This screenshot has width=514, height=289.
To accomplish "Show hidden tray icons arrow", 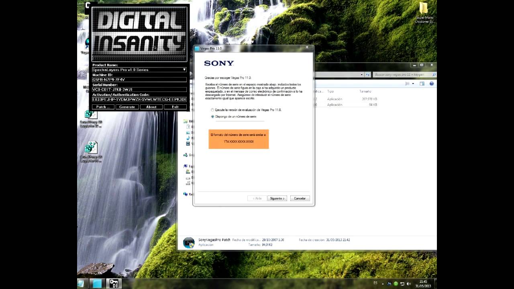I will click(x=383, y=284).
